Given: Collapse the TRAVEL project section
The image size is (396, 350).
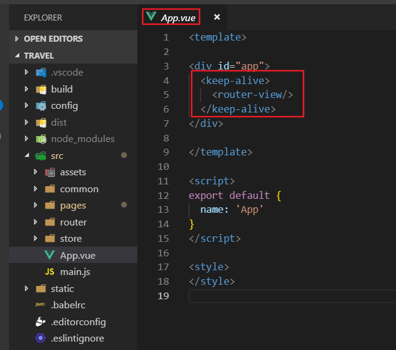Looking at the screenshot, I should click(x=17, y=55).
